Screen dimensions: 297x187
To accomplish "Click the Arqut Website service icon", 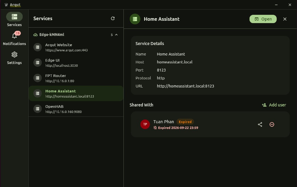I will pos(37,47).
